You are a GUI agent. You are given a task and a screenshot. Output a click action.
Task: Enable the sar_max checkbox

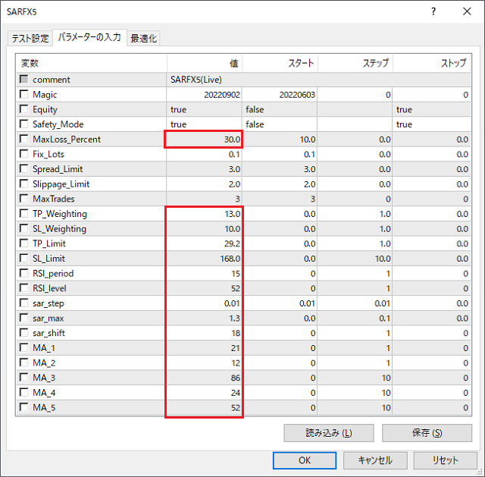pos(23,318)
